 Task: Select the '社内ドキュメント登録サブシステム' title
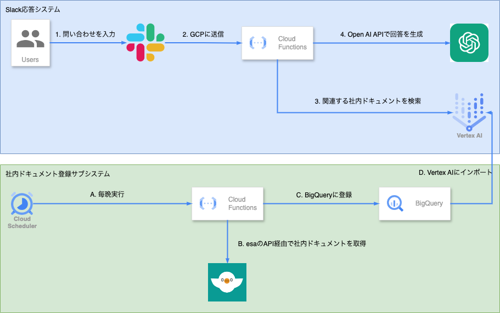(58, 174)
